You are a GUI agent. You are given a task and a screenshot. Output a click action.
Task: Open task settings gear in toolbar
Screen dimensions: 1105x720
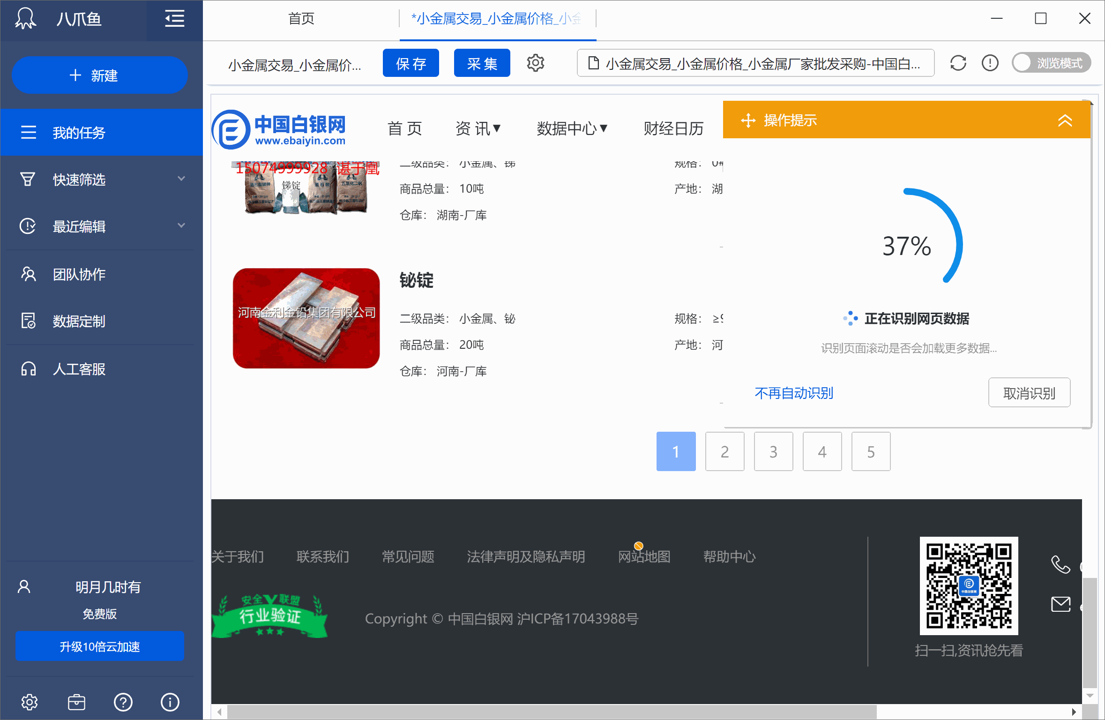[x=536, y=63]
